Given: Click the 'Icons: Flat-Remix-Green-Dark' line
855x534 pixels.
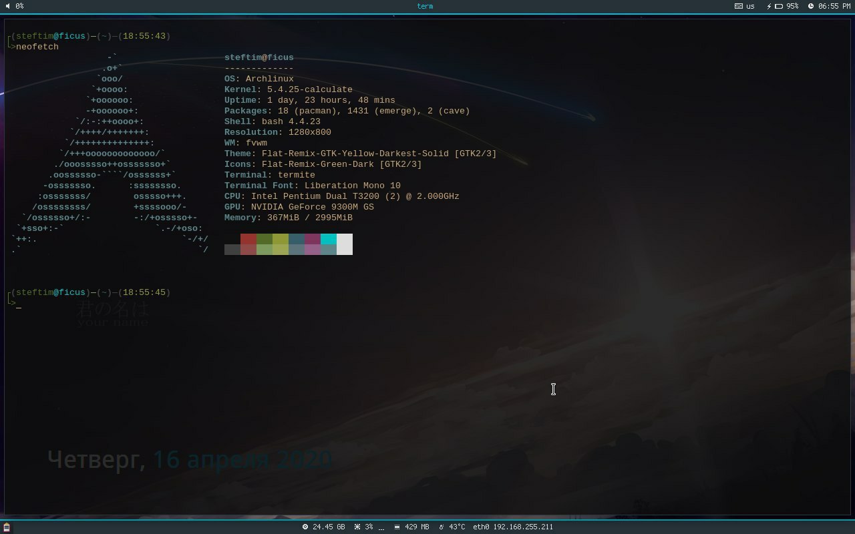Looking at the screenshot, I should (323, 164).
